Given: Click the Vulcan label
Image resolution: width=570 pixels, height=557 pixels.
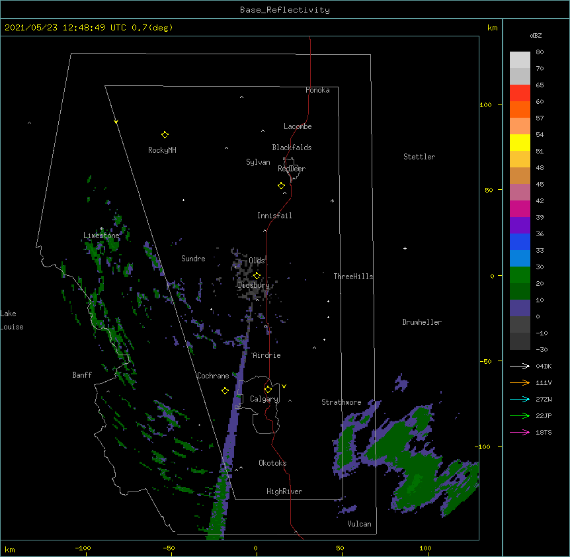Looking at the screenshot, I should [359, 524].
